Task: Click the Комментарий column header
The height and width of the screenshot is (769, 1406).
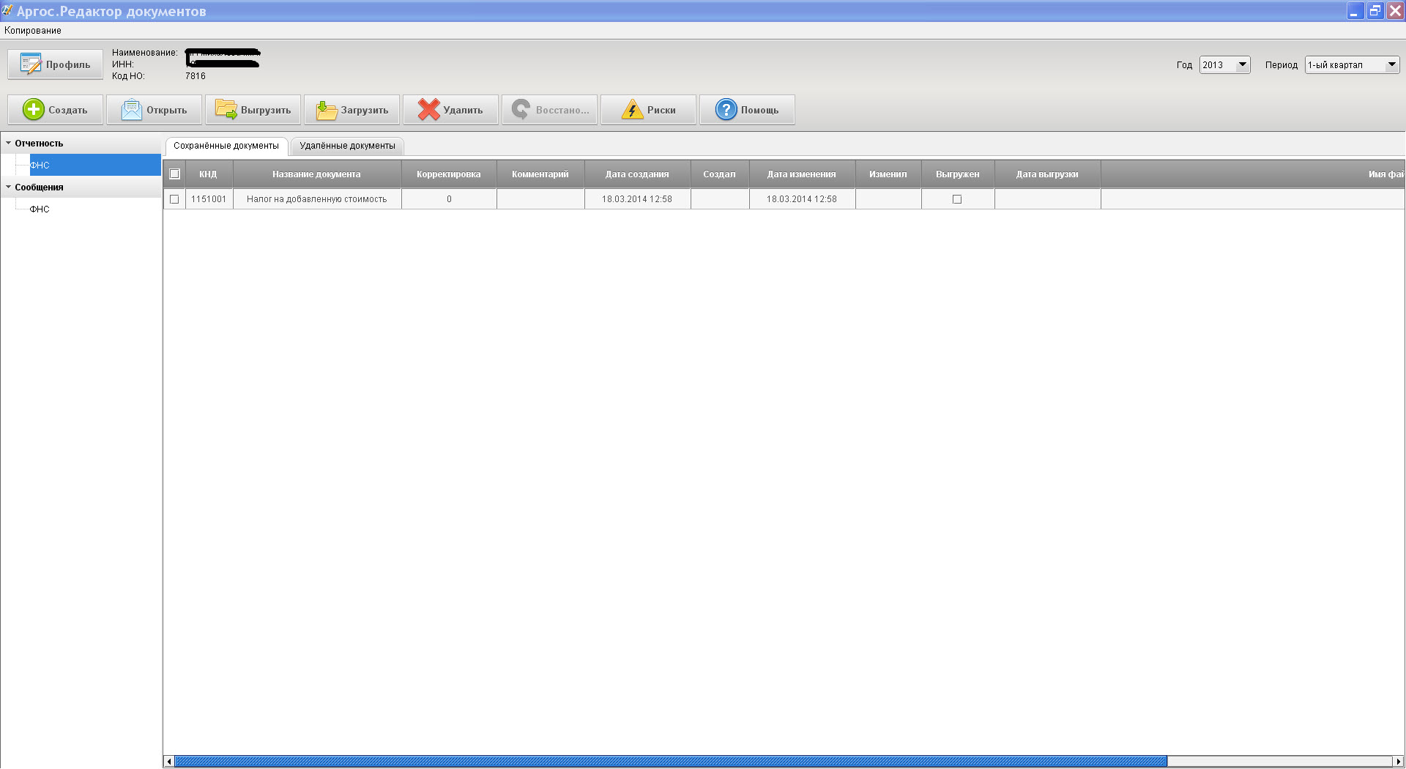Action: pos(540,174)
